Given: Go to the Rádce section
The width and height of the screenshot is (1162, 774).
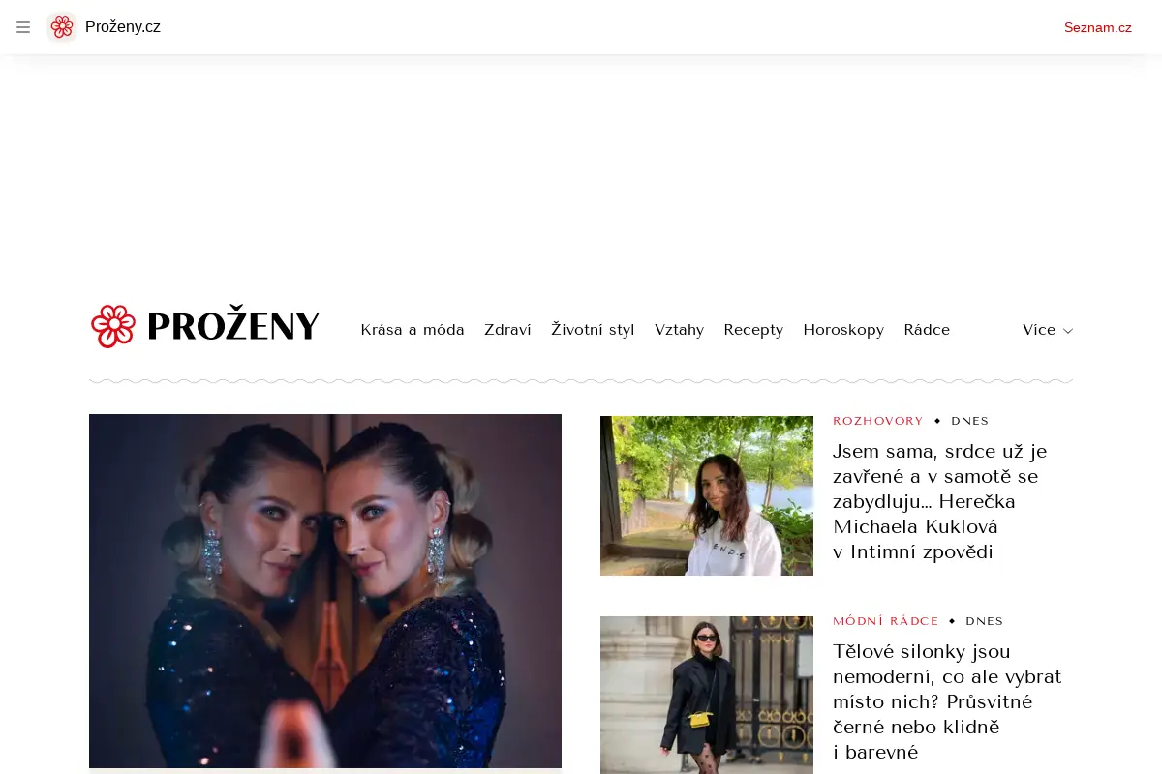Looking at the screenshot, I should pos(927,330).
